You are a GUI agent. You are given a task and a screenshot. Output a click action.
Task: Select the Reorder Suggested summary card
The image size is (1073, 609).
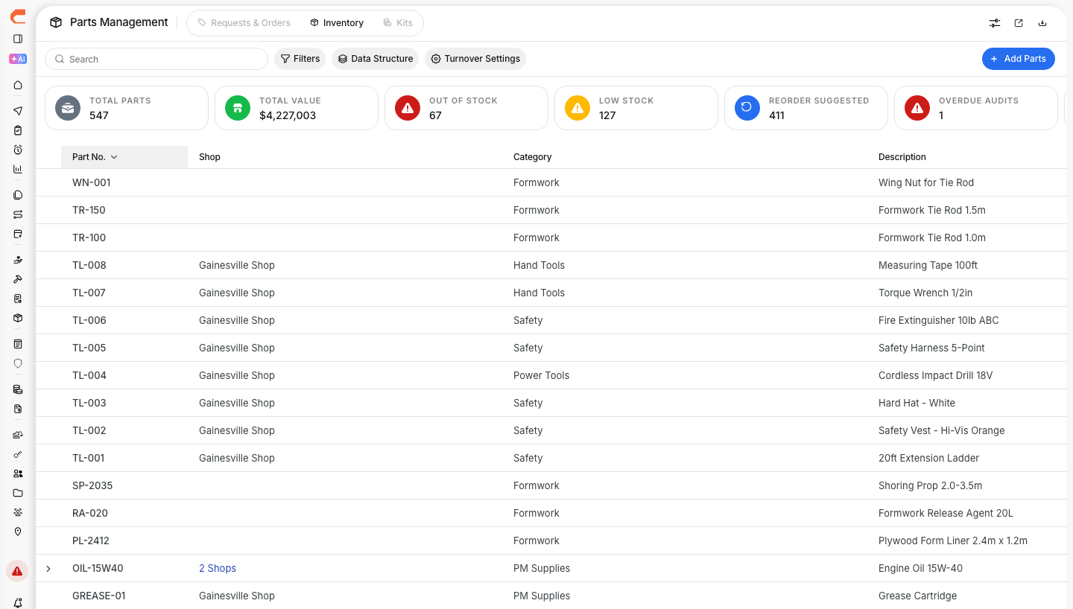tap(806, 108)
